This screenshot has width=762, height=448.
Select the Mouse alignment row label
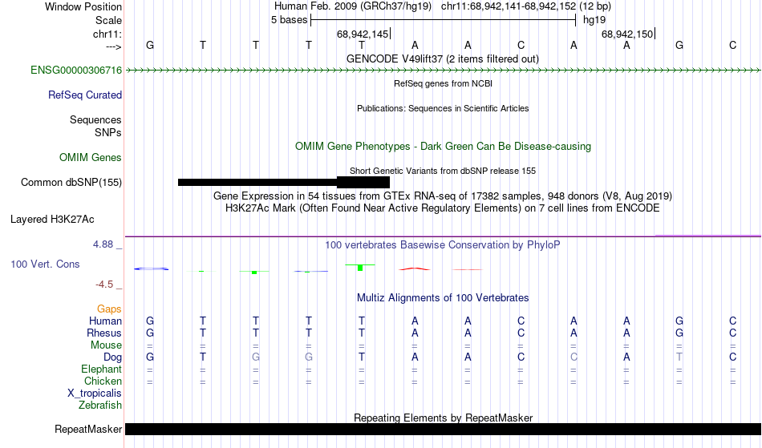click(x=106, y=345)
